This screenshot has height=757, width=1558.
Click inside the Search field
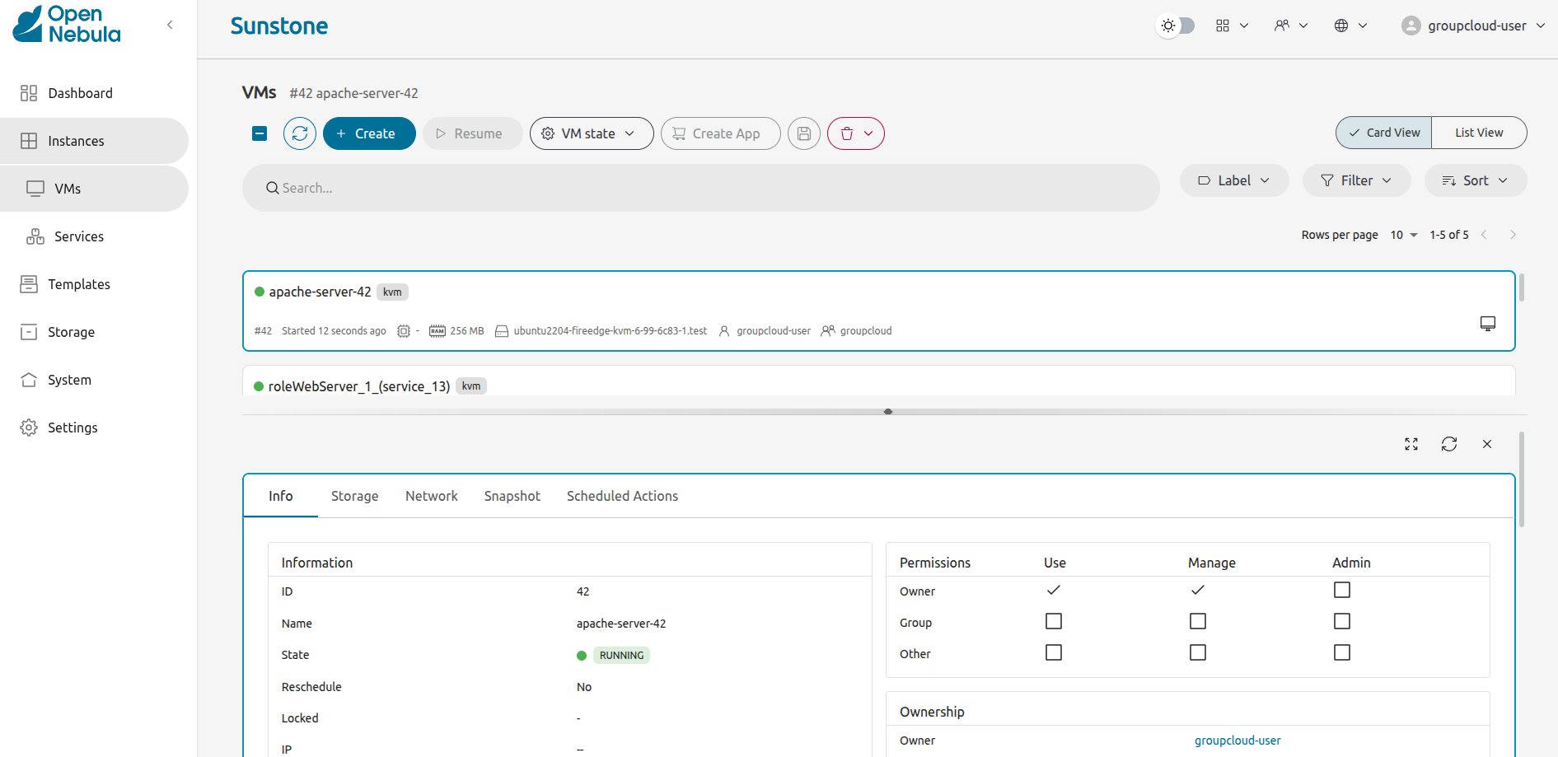tap(700, 188)
